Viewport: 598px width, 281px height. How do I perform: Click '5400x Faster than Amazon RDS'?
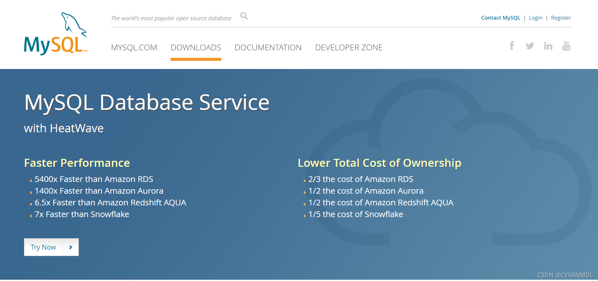(94, 179)
